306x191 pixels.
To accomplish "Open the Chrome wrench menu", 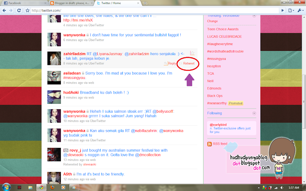I will [x=300, y=10].
